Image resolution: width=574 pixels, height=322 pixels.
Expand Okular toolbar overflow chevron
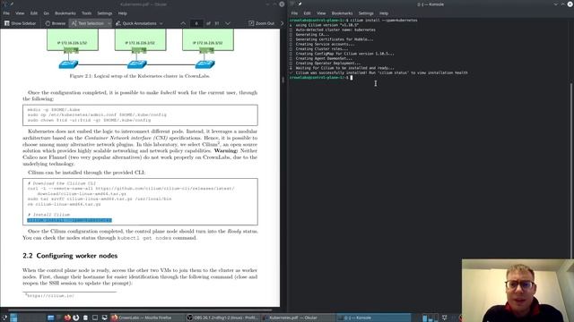click(x=282, y=23)
